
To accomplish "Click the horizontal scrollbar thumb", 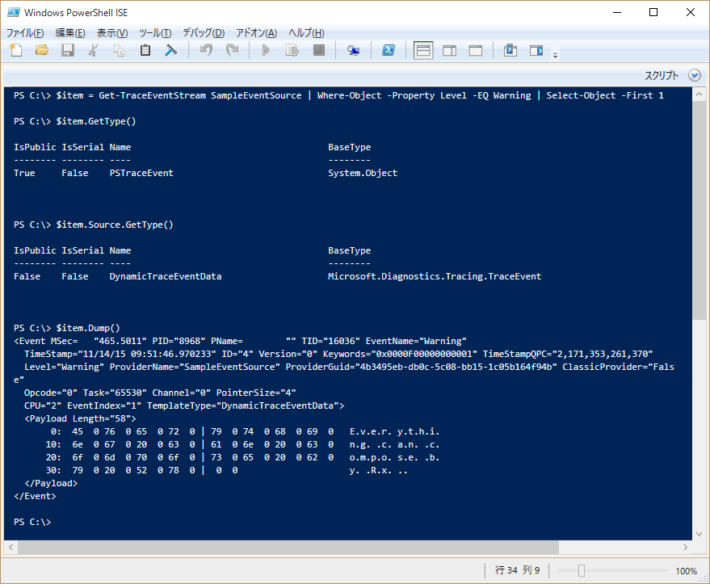I will [288, 548].
